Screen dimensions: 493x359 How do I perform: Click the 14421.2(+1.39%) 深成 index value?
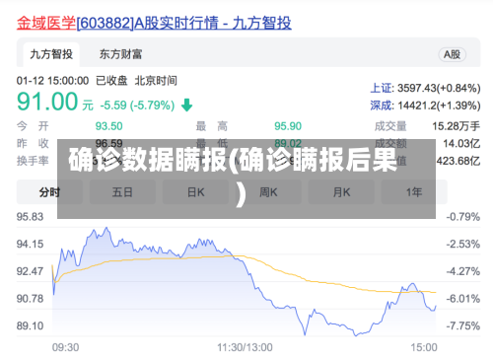point(439,106)
